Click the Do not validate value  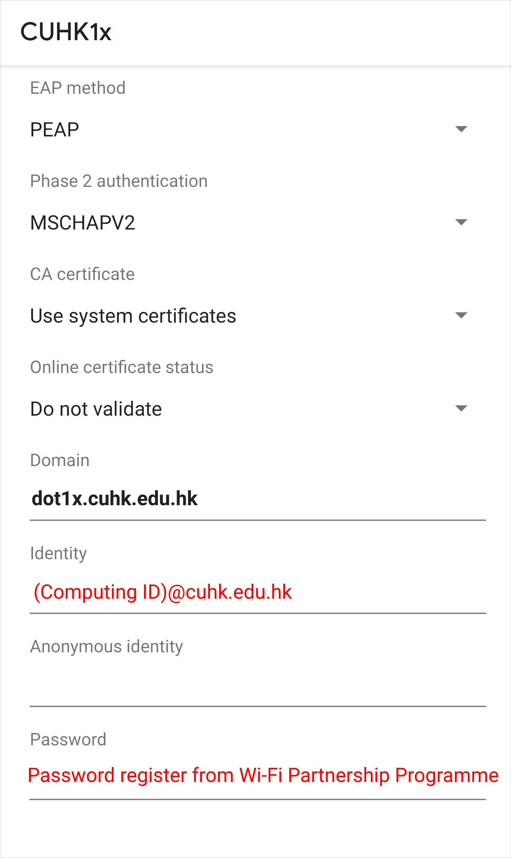tap(96, 409)
